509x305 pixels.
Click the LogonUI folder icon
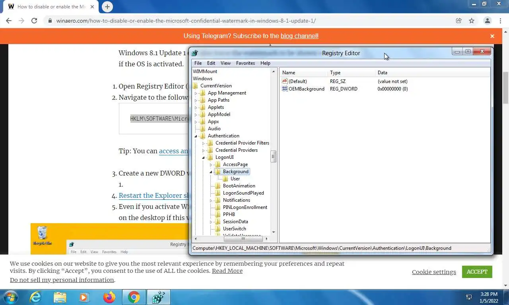click(210, 157)
